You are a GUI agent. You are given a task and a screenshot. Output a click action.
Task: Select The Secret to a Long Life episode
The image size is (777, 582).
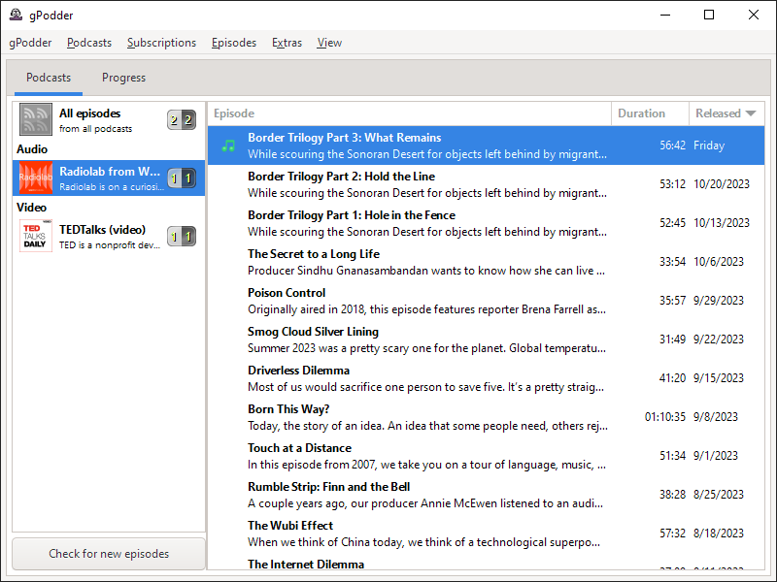click(x=427, y=262)
